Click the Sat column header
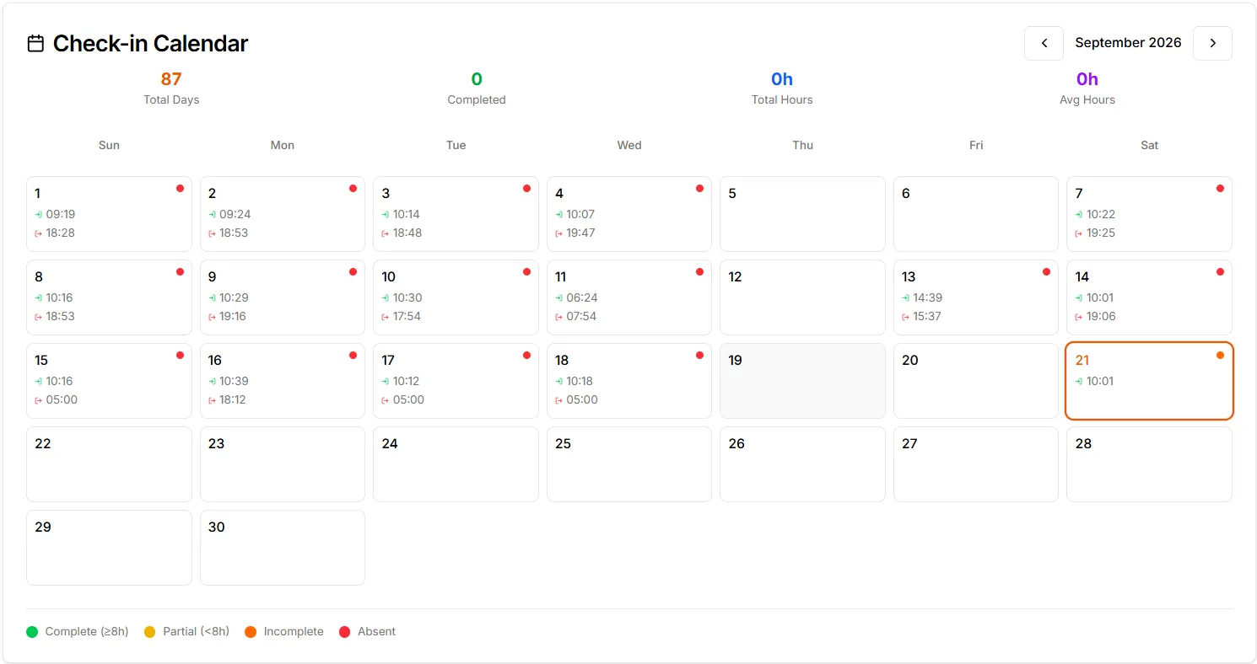Image resolution: width=1257 pixels, height=664 pixels. [1149, 145]
